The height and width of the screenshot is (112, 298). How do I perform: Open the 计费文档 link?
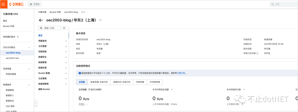(181, 73)
